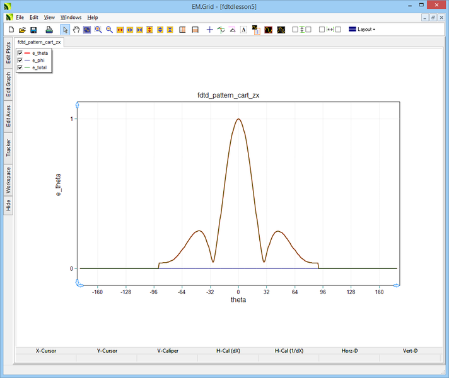Open a file with the folder icon
The image size is (449, 378).
pos(22,30)
